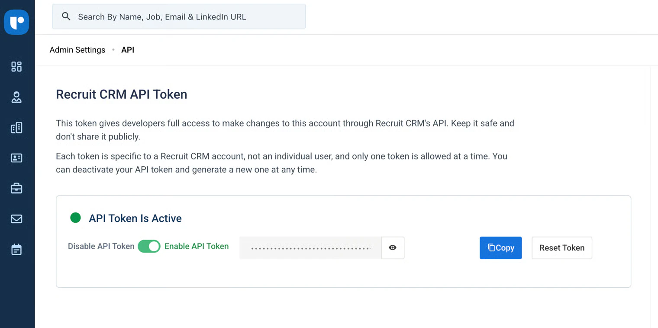Image resolution: width=658 pixels, height=328 pixels.
Task: Toggle the Enable API Token switch
Action: coord(149,246)
